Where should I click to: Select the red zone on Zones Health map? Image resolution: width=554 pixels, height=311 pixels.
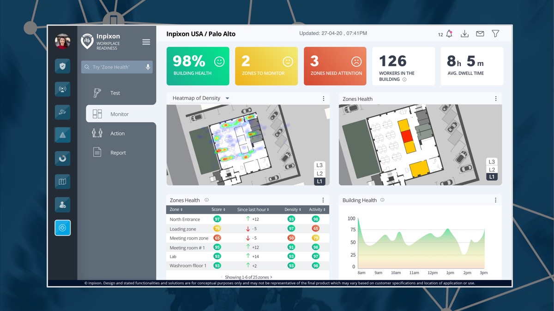coord(406,136)
